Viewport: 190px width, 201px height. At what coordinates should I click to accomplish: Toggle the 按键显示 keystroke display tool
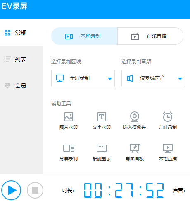(x=102, y=153)
